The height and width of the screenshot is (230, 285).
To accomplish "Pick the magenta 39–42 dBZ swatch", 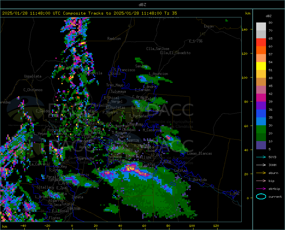I will [x=261, y=98].
